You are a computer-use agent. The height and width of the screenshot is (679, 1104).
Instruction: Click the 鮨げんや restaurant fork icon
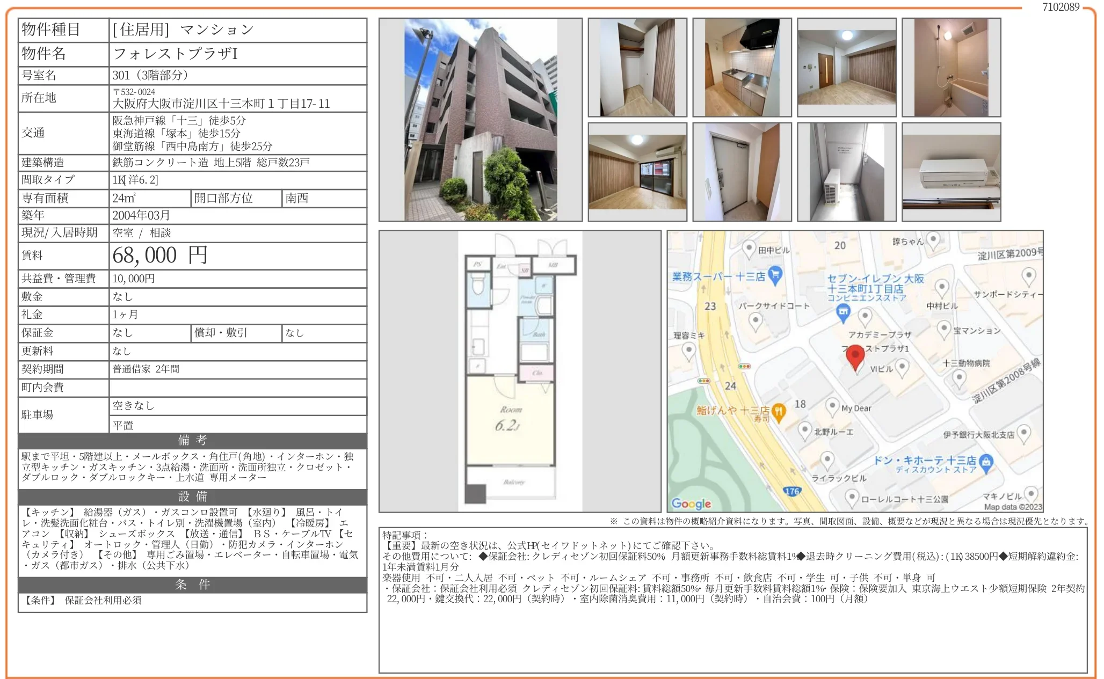[x=779, y=412]
